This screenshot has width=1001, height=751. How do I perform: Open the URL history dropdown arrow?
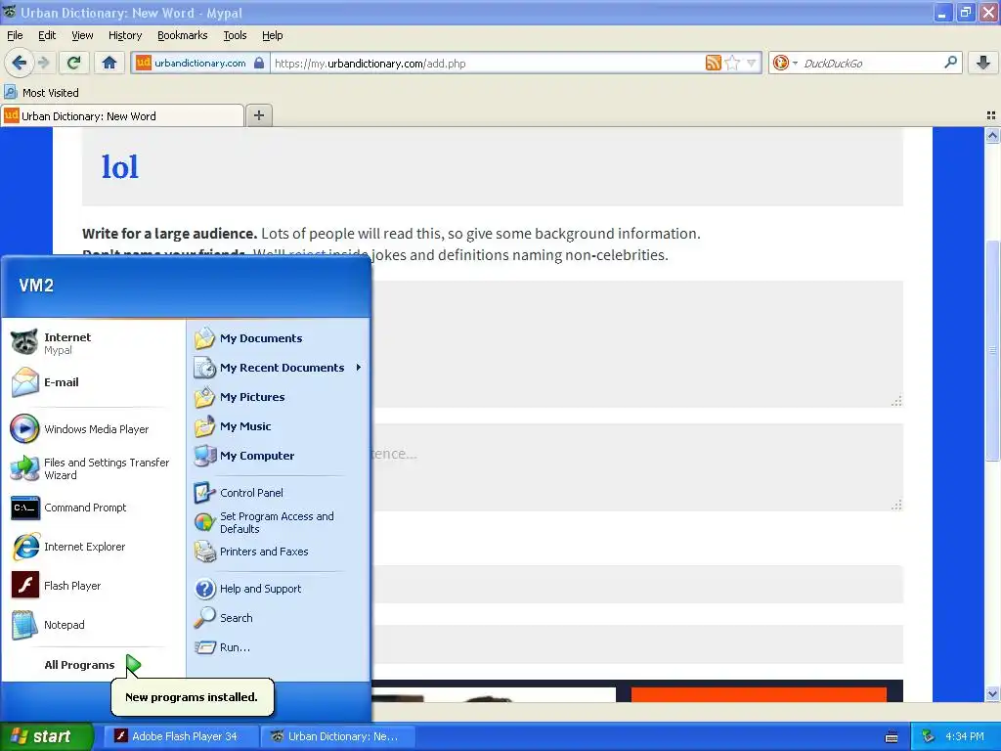(752, 63)
